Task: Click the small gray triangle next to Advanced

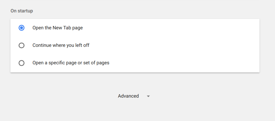Action: coord(148,96)
